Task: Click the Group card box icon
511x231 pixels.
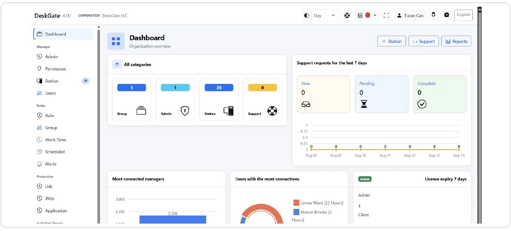Action: [x=141, y=111]
